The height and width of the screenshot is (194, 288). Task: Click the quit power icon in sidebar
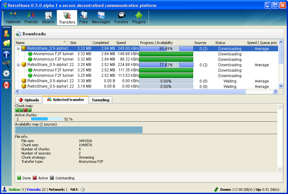click(6, 85)
